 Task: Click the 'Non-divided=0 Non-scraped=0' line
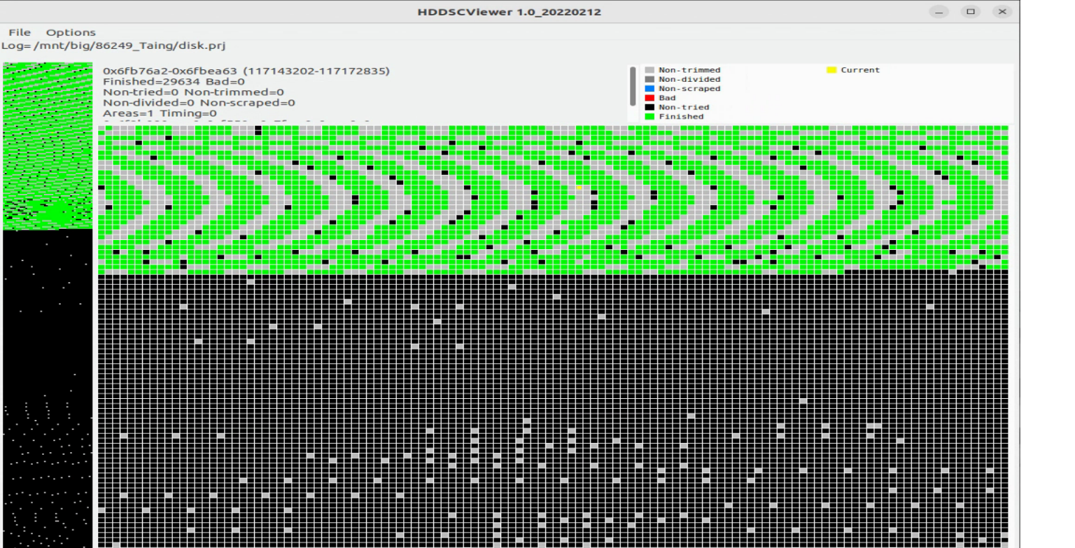click(x=199, y=102)
